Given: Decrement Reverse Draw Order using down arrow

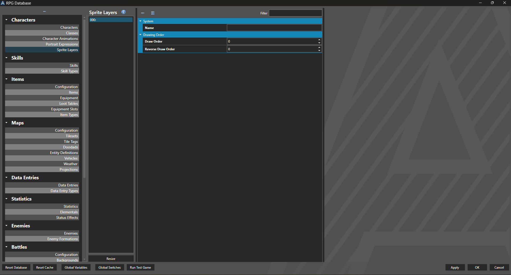Looking at the screenshot, I should tap(319, 51).
